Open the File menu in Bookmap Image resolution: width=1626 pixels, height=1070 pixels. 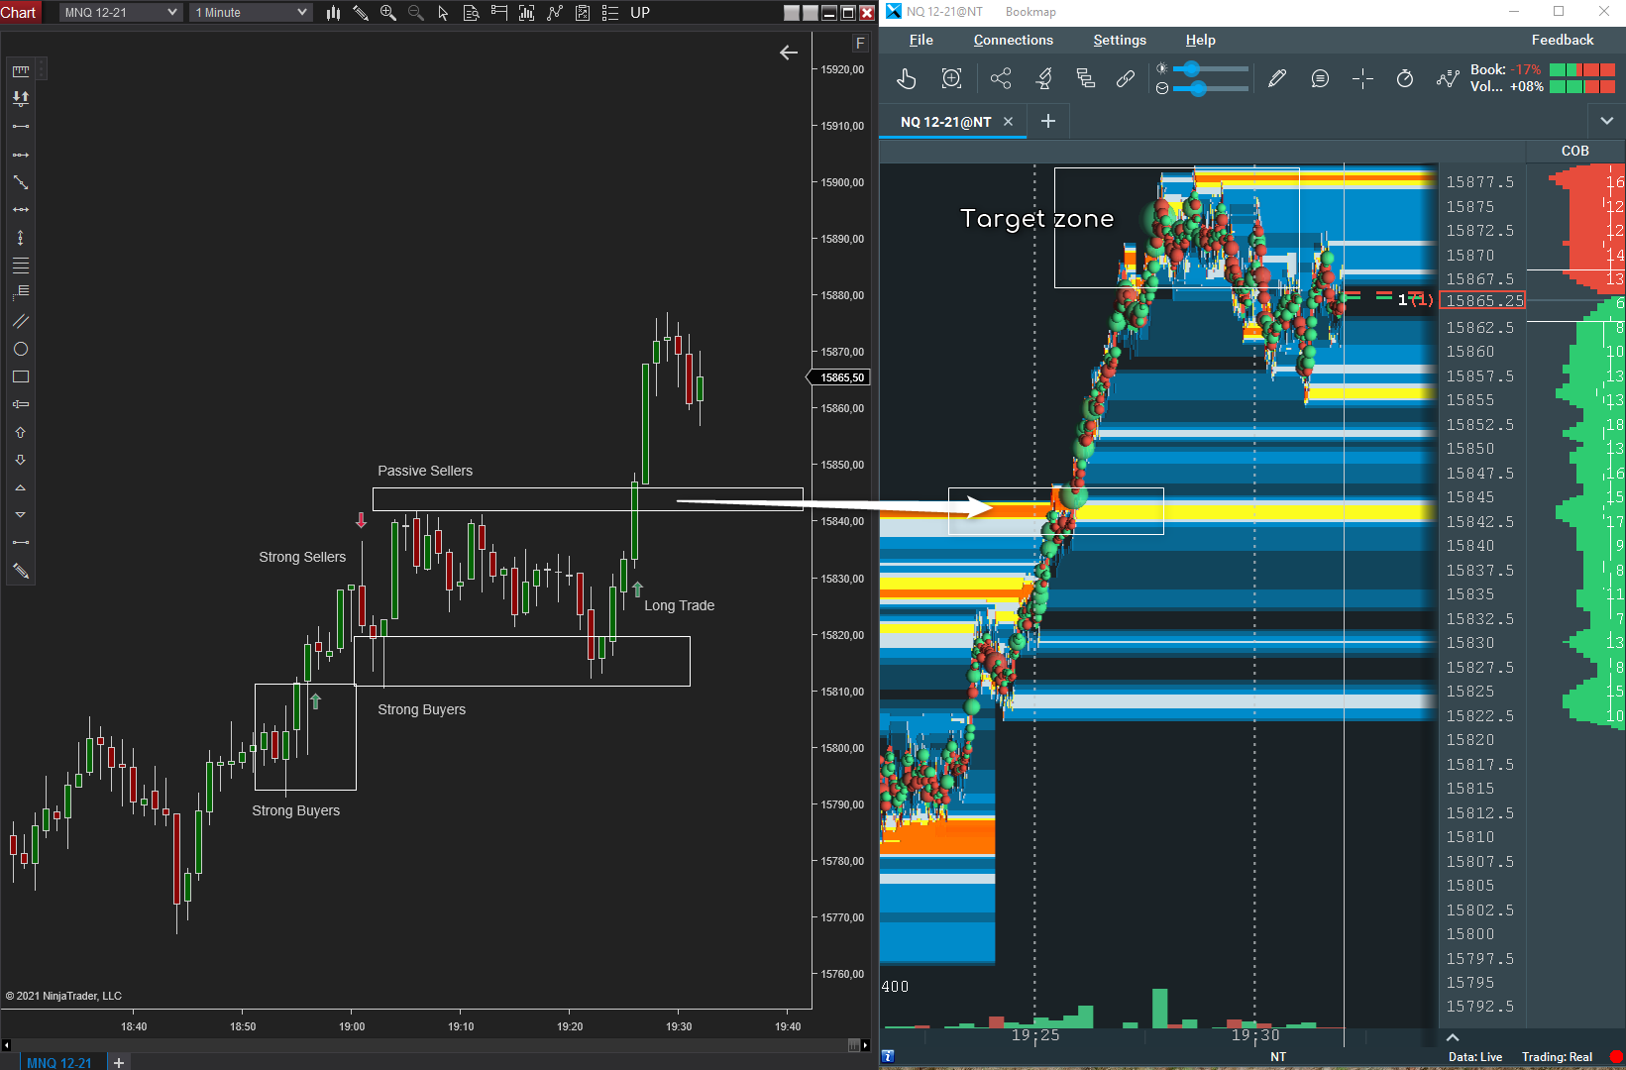tap(921, 40)
